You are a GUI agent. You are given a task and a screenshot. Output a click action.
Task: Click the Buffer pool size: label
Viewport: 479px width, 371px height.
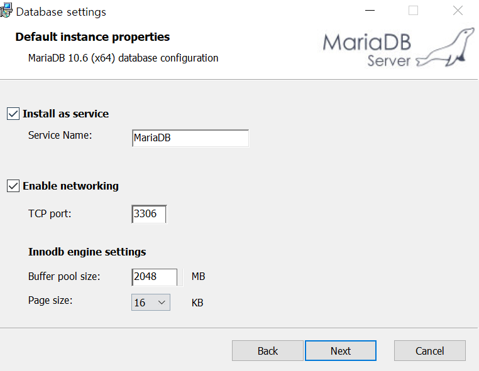tap(64, 276)
